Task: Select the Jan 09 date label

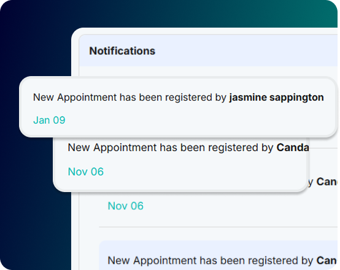Action: [49, 120]
